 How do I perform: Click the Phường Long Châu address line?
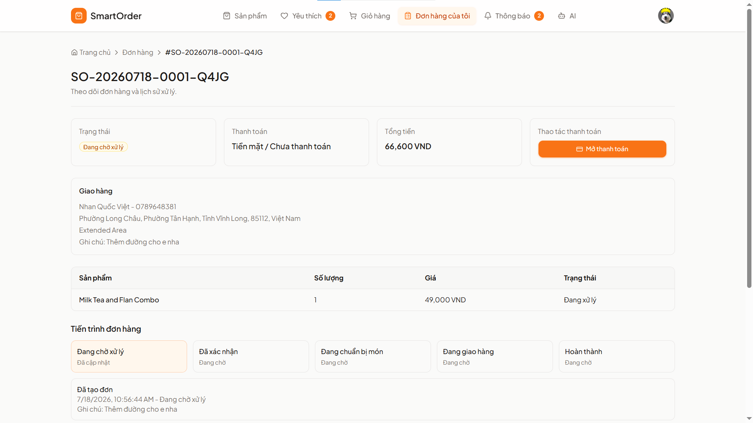pos(189,218)
